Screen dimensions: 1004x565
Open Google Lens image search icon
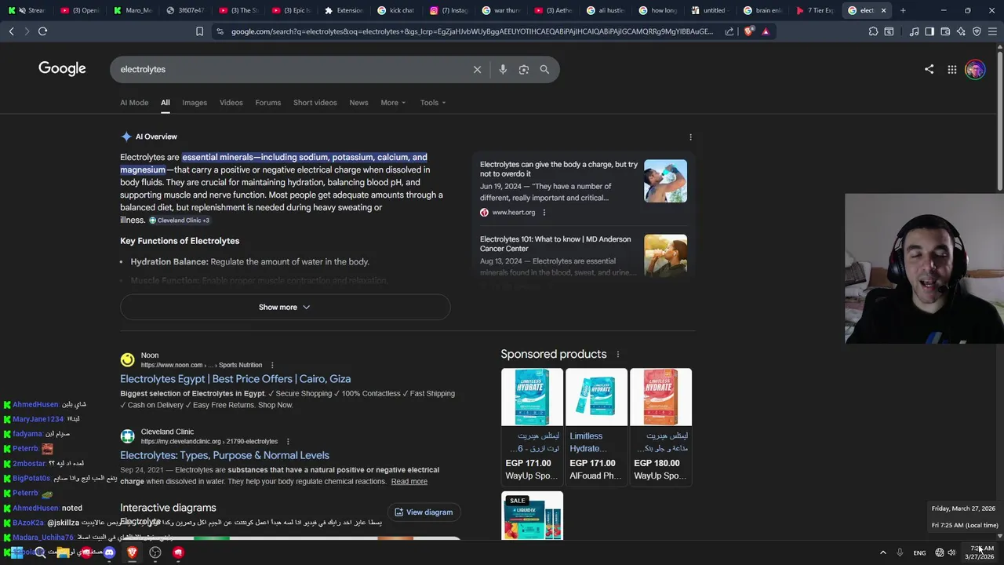[524, 69]
